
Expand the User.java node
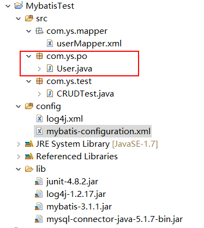coord(39,69)
